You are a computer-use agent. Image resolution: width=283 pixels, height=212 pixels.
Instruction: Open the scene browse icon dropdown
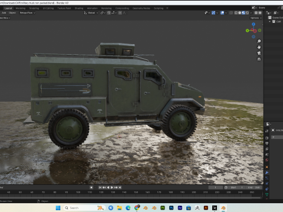(x=254, y=8)
